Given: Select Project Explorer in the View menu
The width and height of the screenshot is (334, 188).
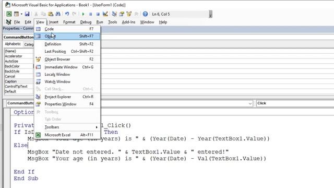Looking at the screenshot, I should click(x=67, y=97).
